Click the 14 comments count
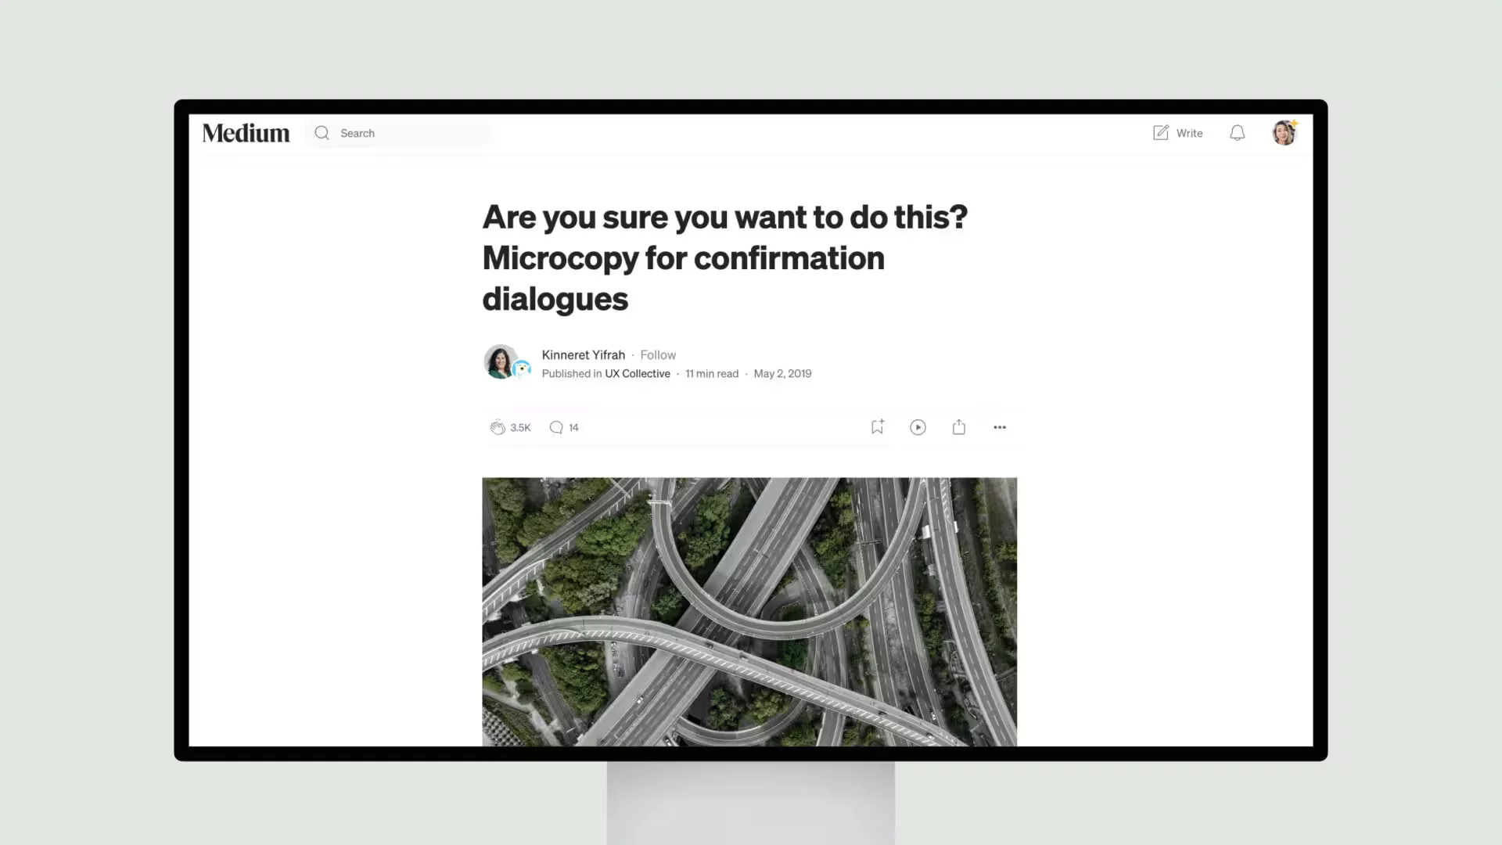Screen dimensions: 1502x845 tap(573, 427)
